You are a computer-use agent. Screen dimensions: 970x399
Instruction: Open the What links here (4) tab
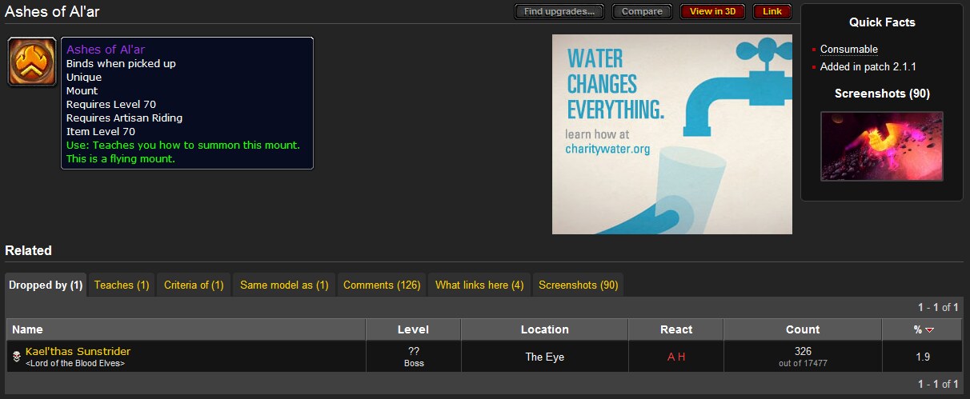[x=479, y=285]
